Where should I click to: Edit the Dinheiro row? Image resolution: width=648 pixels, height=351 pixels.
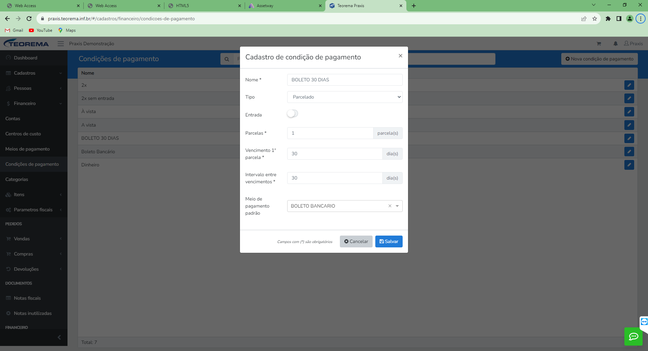click(x=629, y=165)
